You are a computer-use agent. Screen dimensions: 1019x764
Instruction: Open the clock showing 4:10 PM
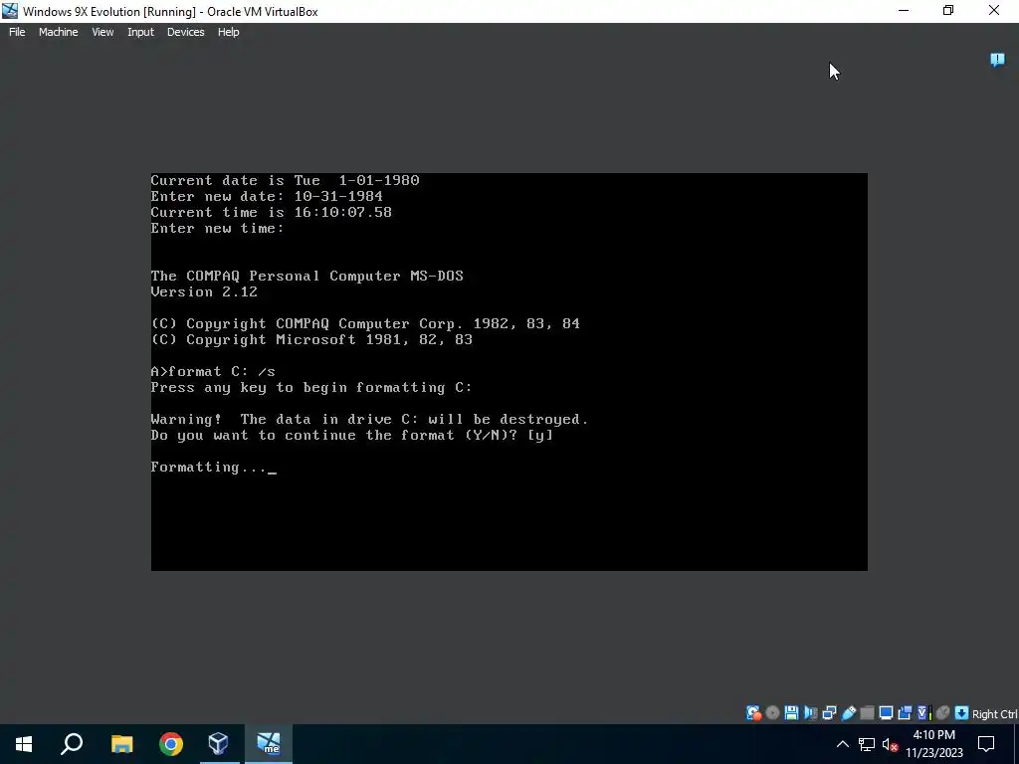click(933, 744)
